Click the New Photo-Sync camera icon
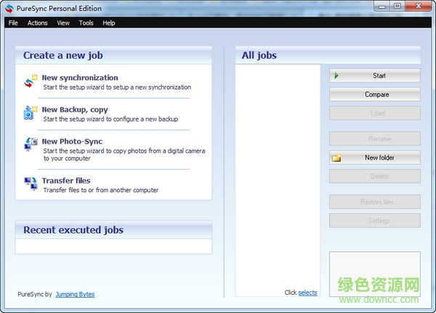The image size is (436, 313). [x=31, y=144]
